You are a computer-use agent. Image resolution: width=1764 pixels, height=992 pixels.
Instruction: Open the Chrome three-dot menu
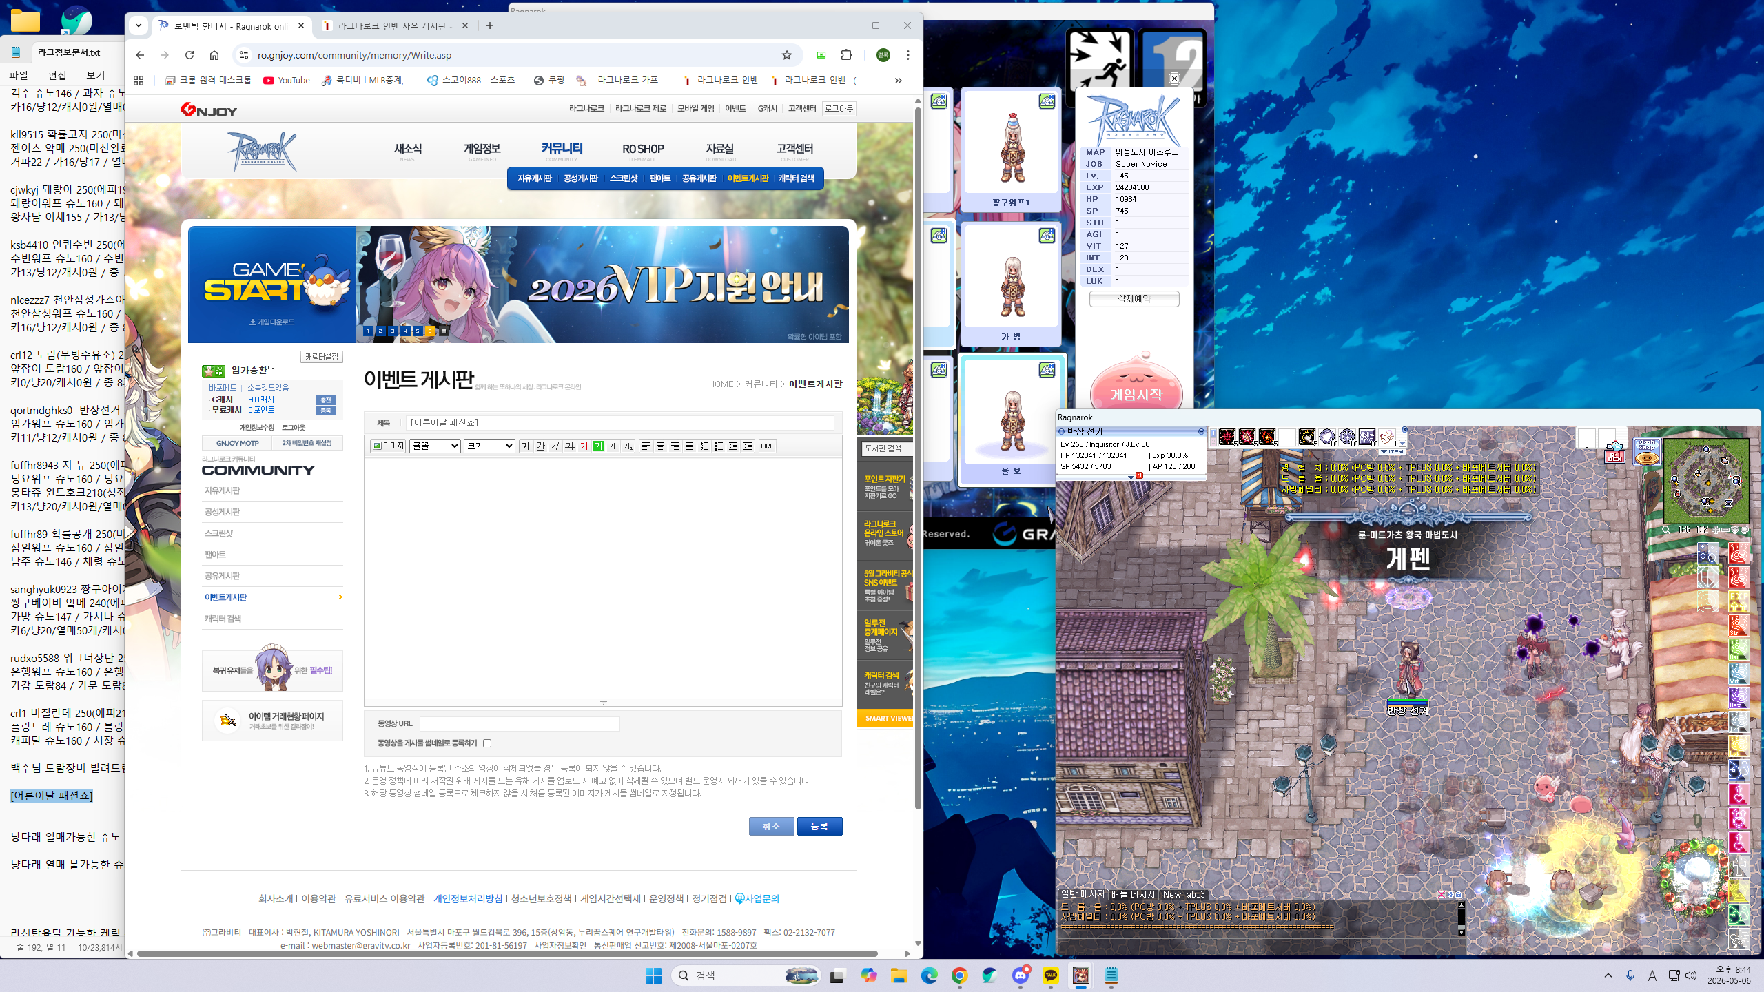tap(908, 55)
